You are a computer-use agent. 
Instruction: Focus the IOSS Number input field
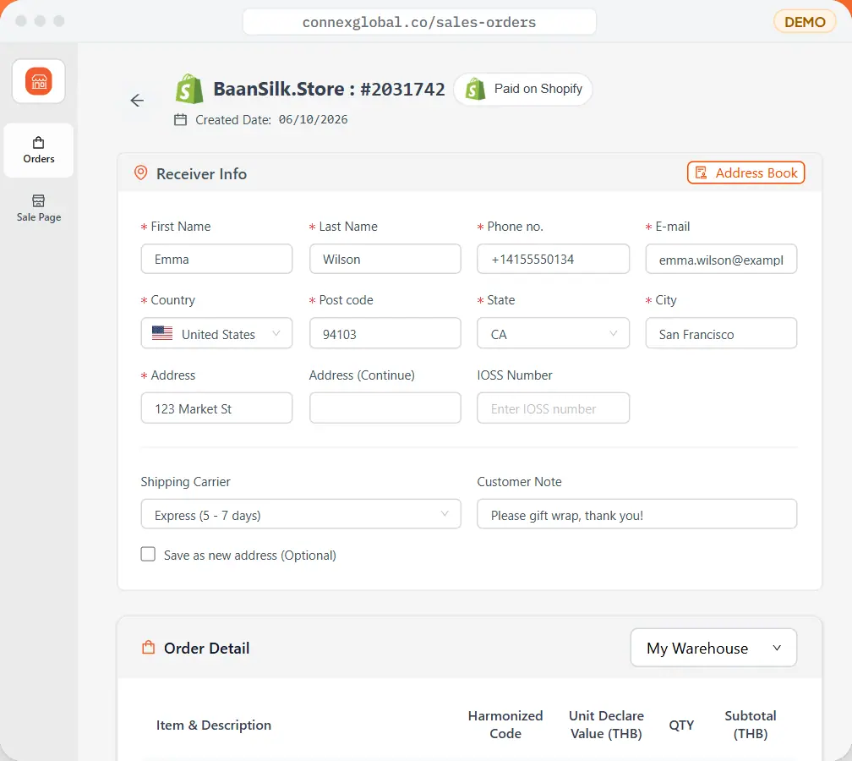coord(553,408)
